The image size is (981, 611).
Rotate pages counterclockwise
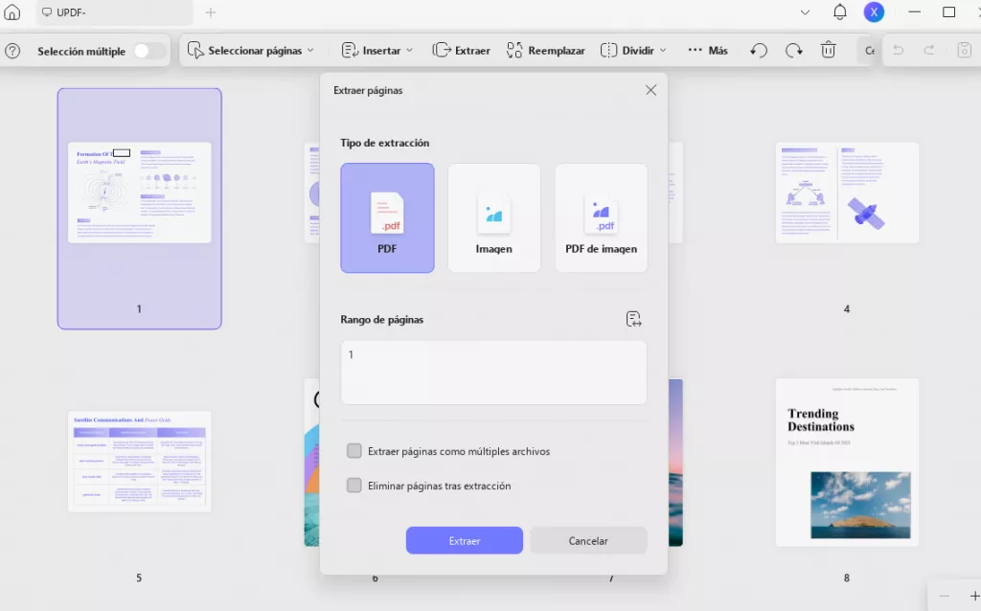pyautogui.click(x=759, y=51)
